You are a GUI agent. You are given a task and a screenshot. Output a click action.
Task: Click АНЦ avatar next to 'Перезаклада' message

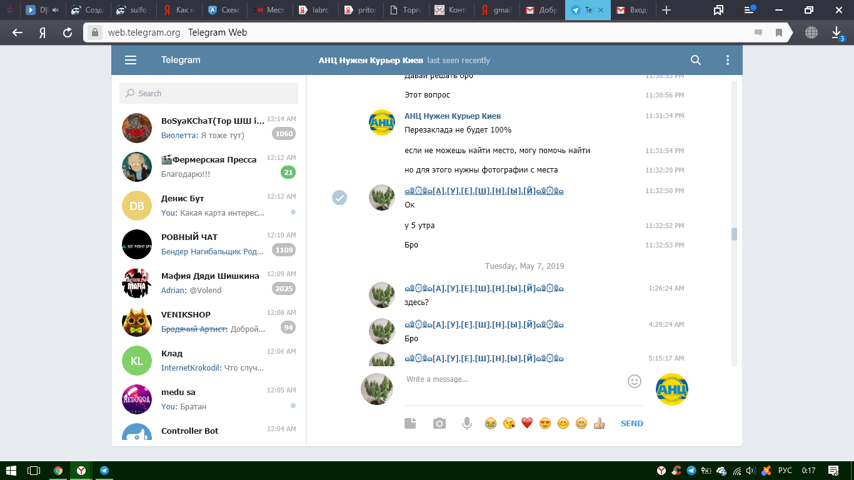[x=382, y=122]
